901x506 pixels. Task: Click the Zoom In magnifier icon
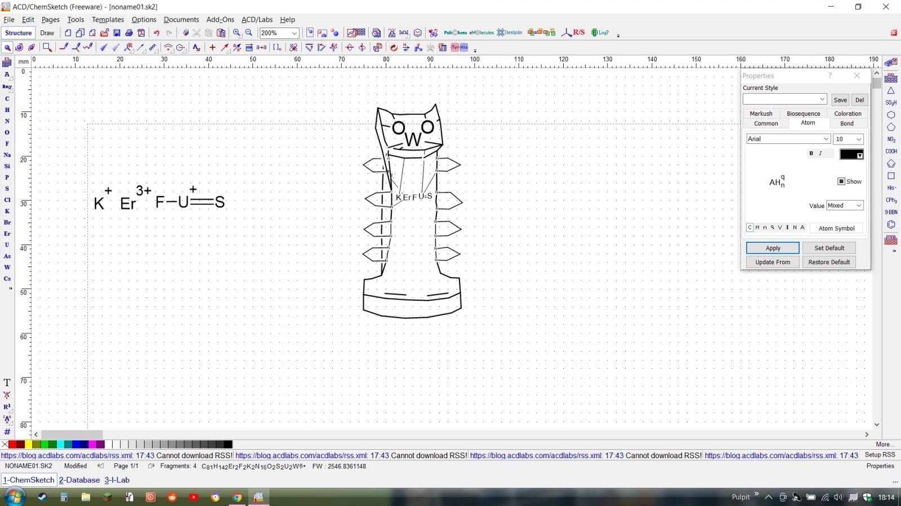[x=237, y=33]
